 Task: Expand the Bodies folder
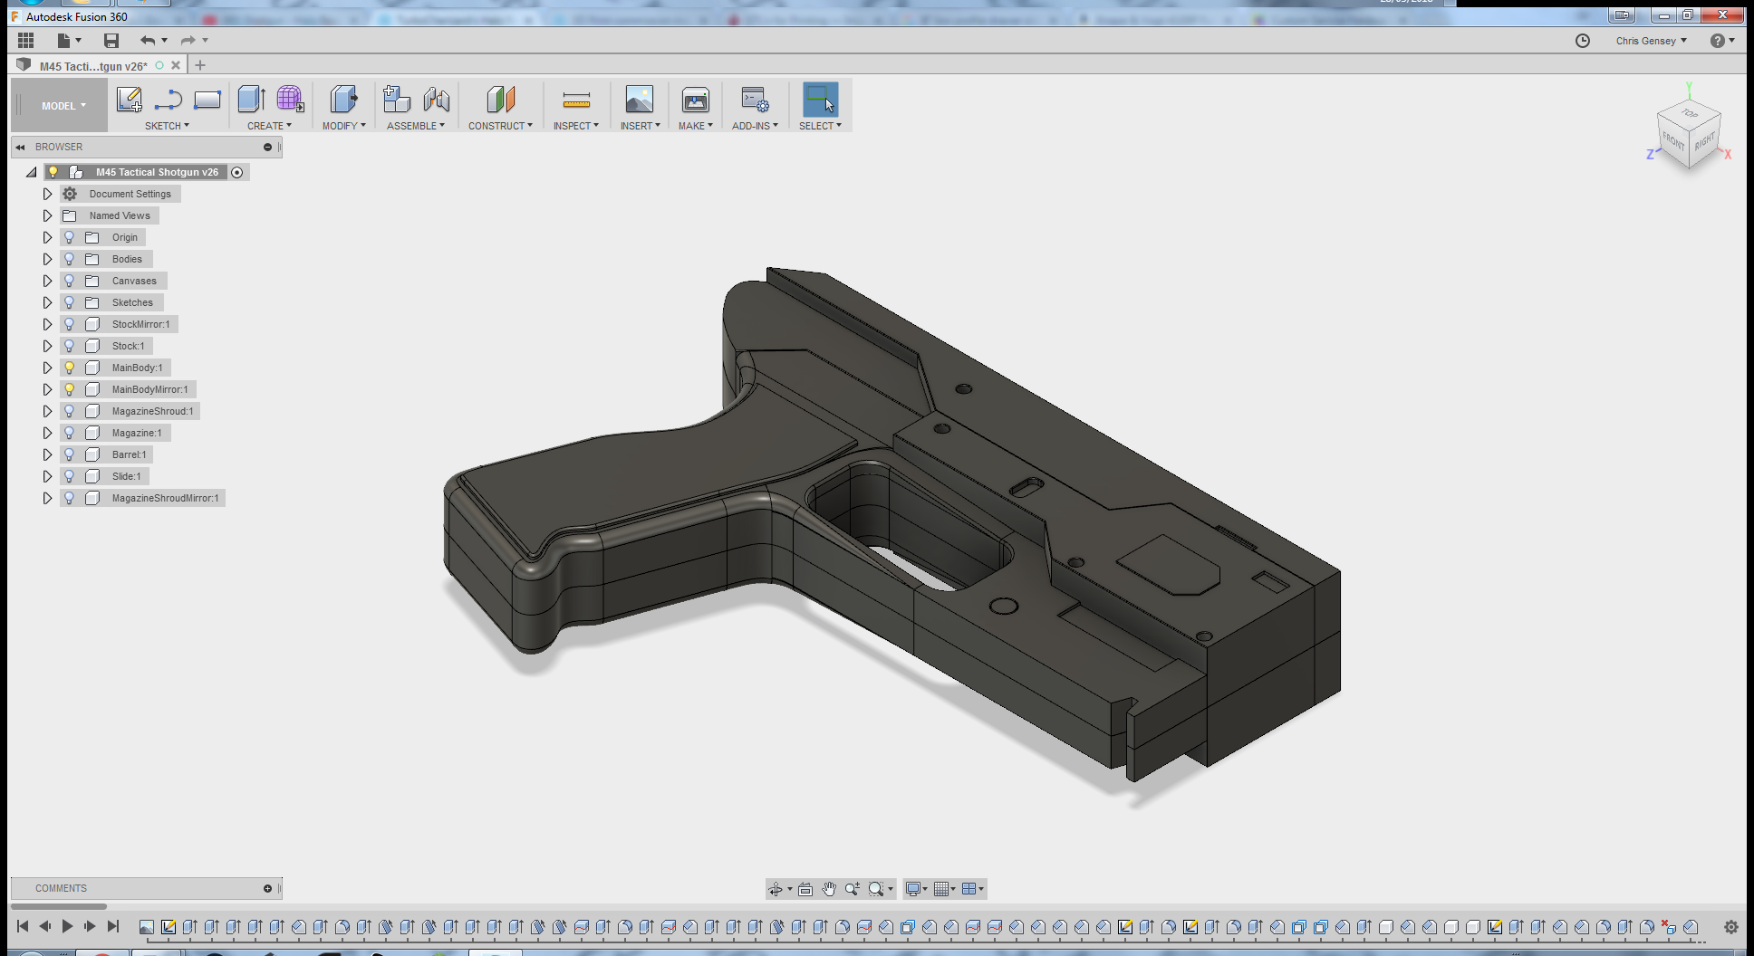pos(47,259)
